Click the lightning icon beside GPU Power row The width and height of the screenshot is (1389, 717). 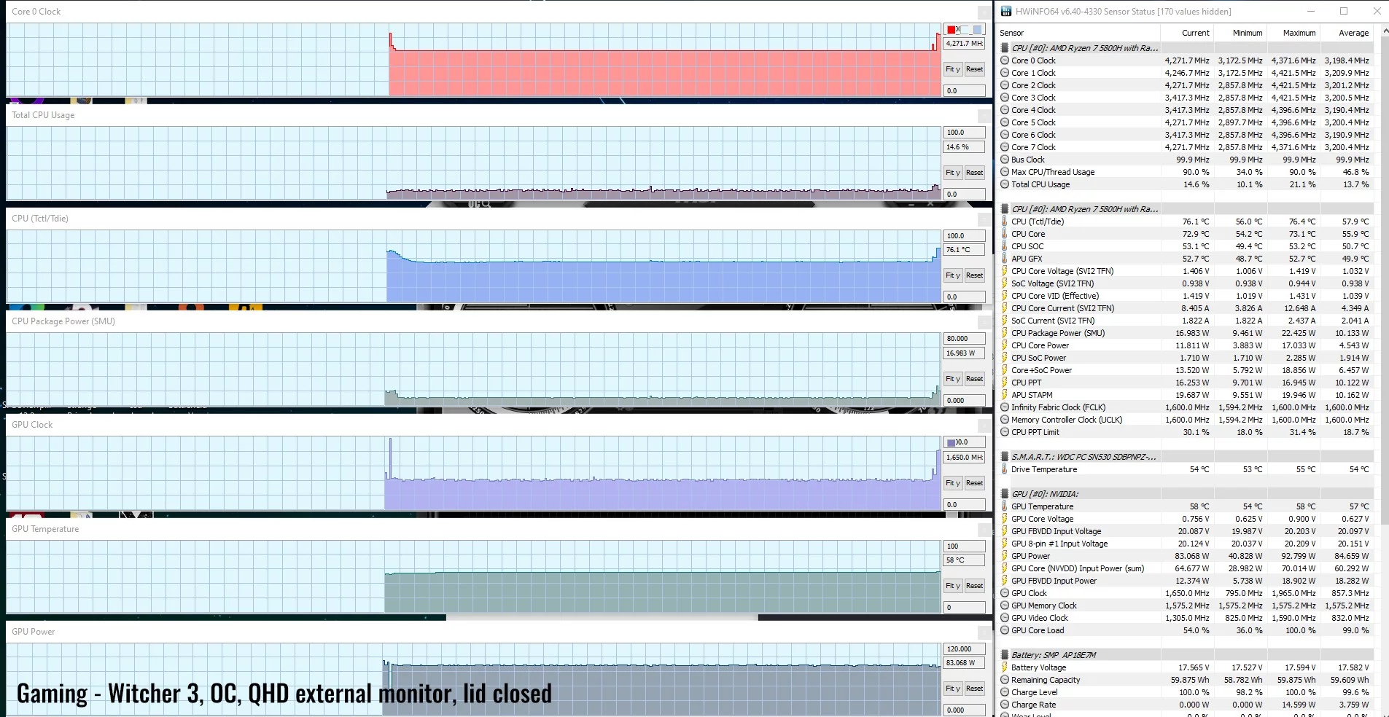1005,556
